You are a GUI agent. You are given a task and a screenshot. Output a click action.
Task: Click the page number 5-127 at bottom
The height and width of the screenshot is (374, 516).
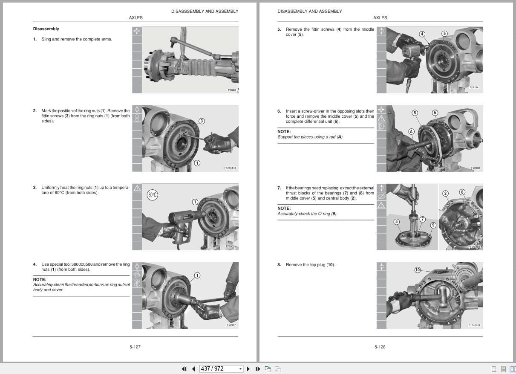pos(135,347)
